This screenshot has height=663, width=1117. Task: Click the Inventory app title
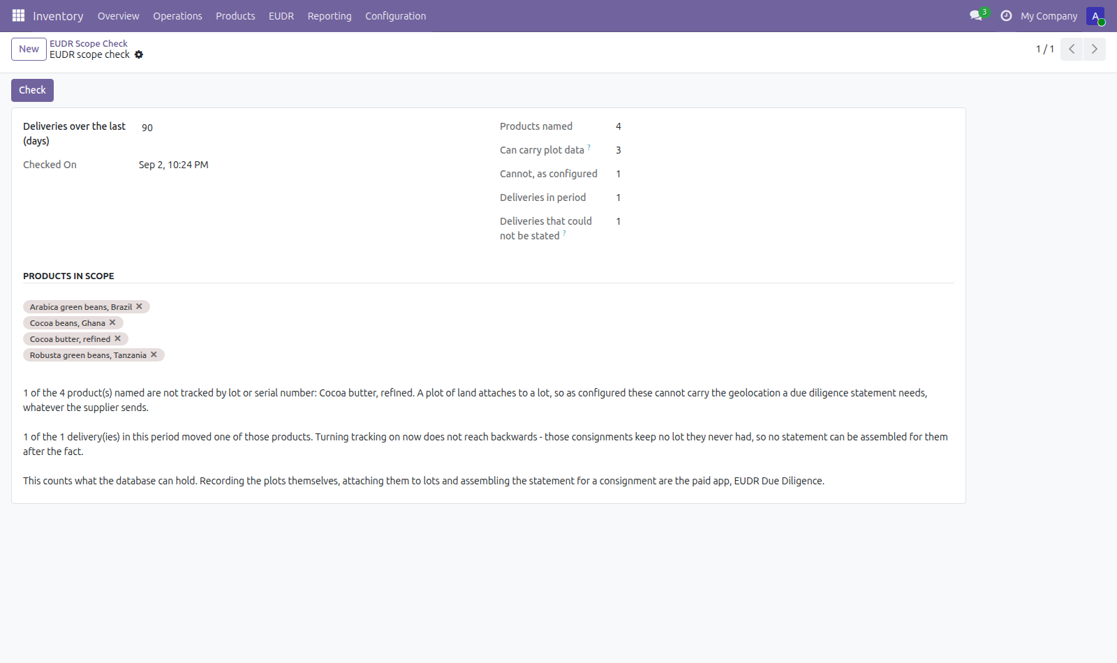(x=58, y=15)
